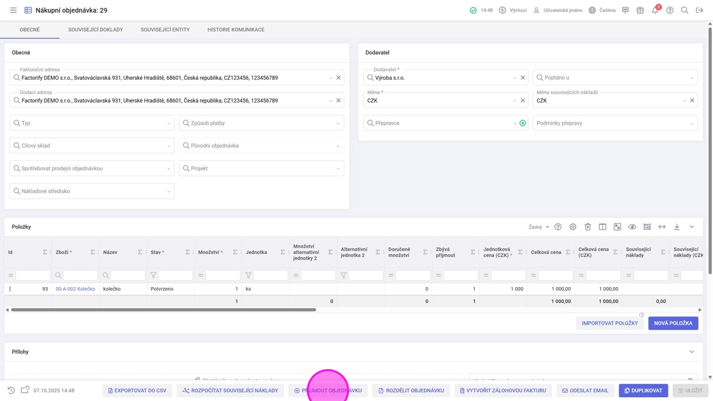Clear the Dodací adresa field
Viewport: 713px width, 401px height.
[x=338, y=101]
